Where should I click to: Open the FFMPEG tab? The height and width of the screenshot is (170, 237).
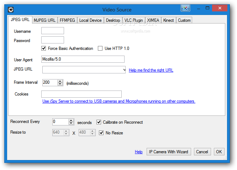(67, 20)
